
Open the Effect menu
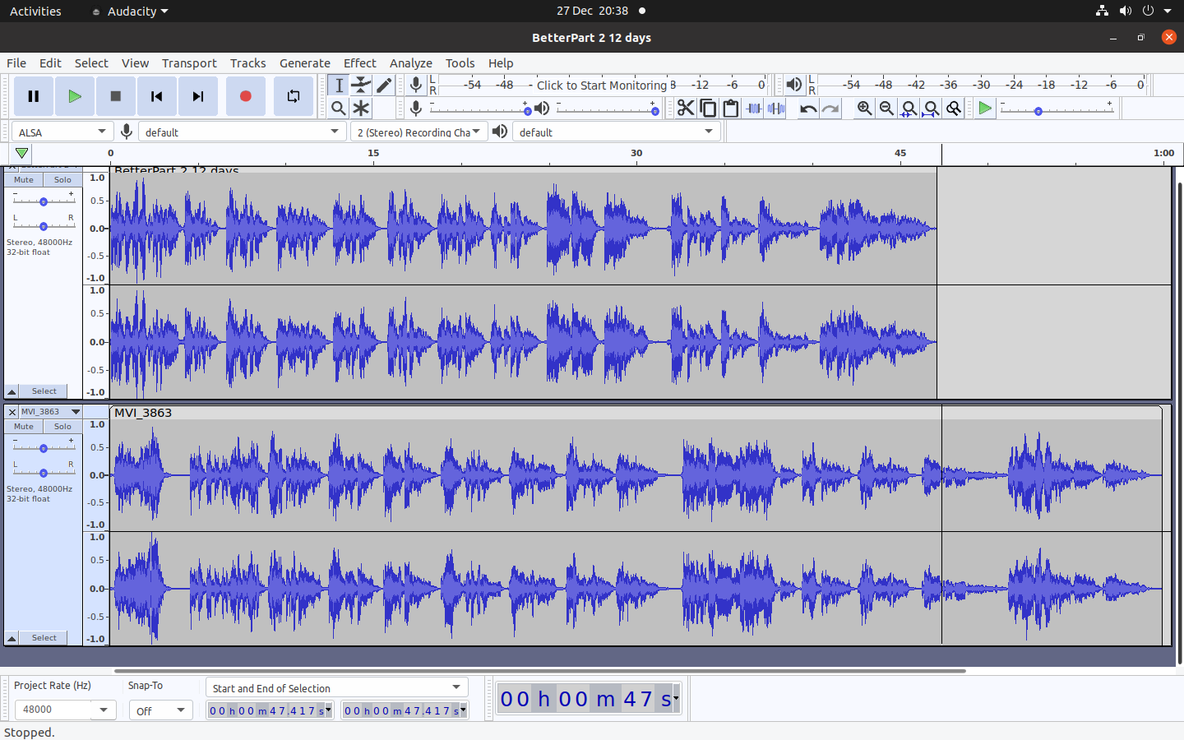coord(359,63)
